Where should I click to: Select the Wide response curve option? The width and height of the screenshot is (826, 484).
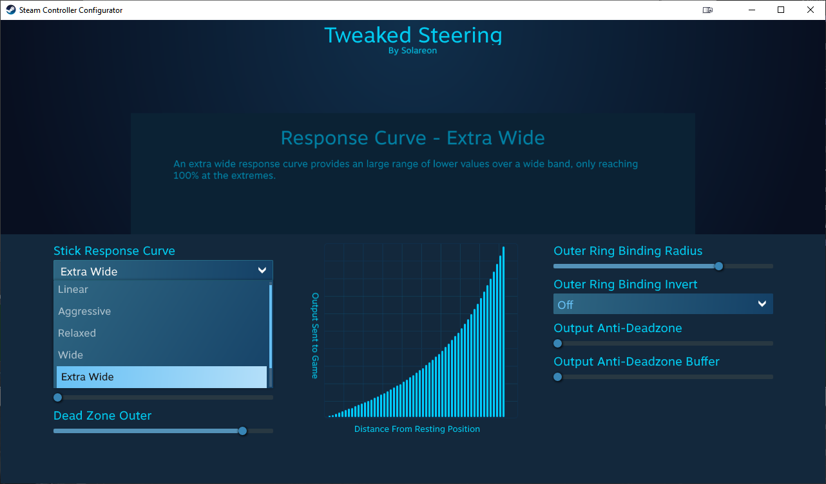coord(162,355)
